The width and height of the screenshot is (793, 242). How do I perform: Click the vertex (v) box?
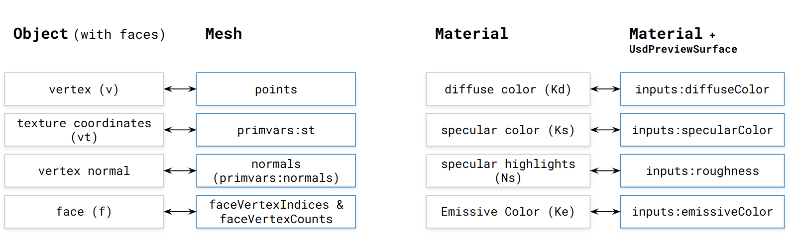[84, 89]
